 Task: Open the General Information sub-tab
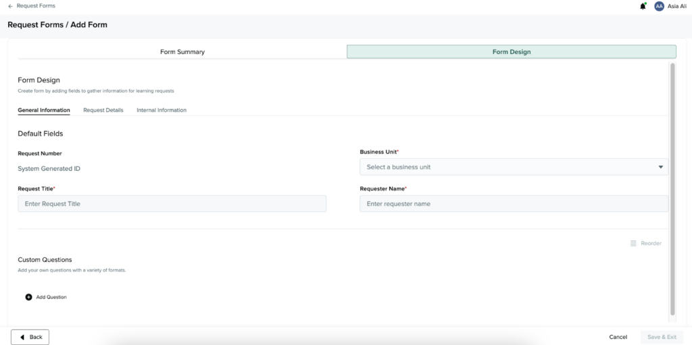pyautogui.click(x=44, y=110)
